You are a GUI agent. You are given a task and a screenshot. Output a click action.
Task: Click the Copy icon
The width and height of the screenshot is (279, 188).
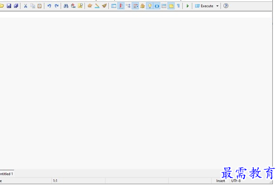(33, 6)
